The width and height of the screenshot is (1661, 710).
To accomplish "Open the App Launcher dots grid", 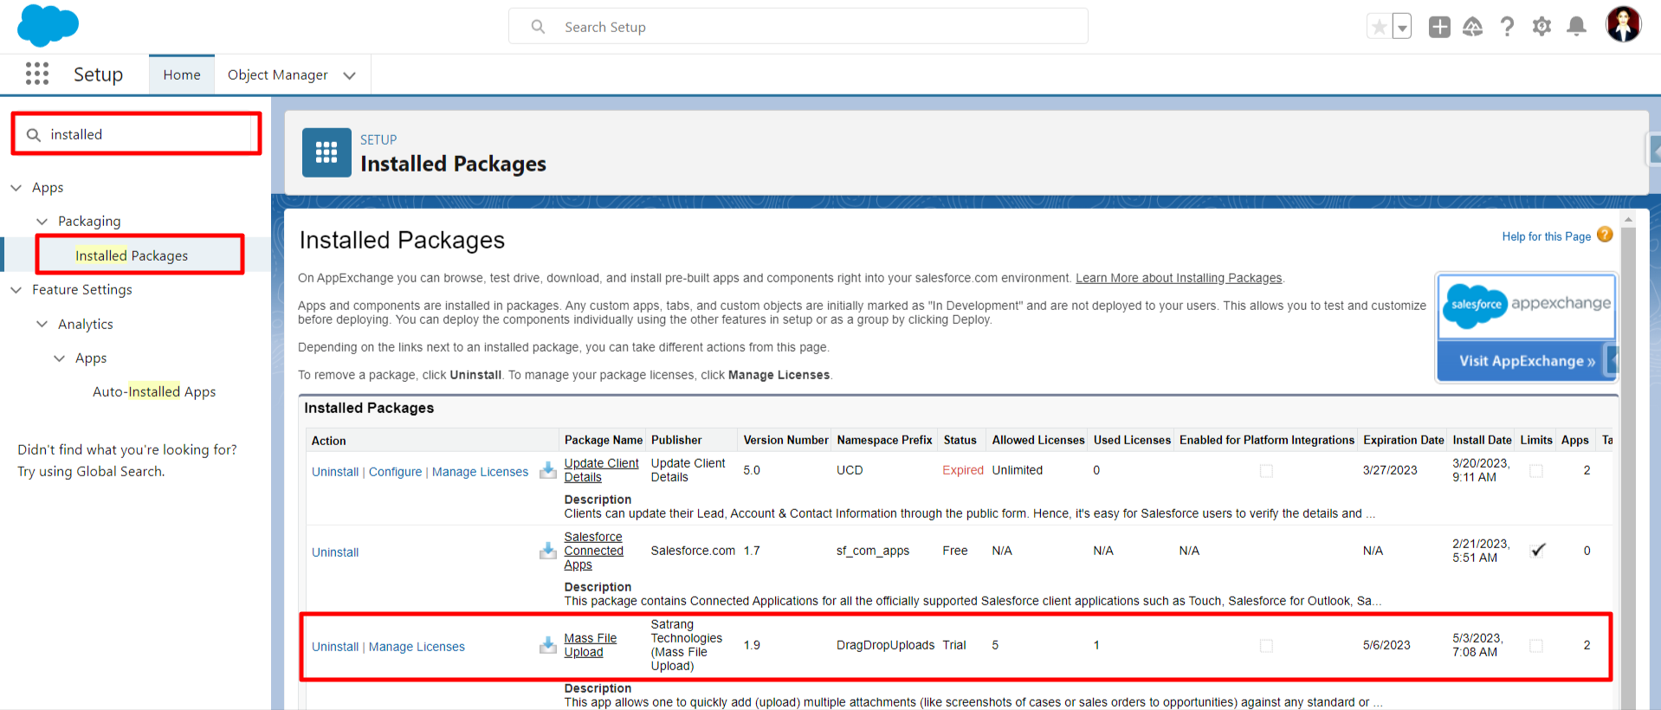I will tap(37, 74).
